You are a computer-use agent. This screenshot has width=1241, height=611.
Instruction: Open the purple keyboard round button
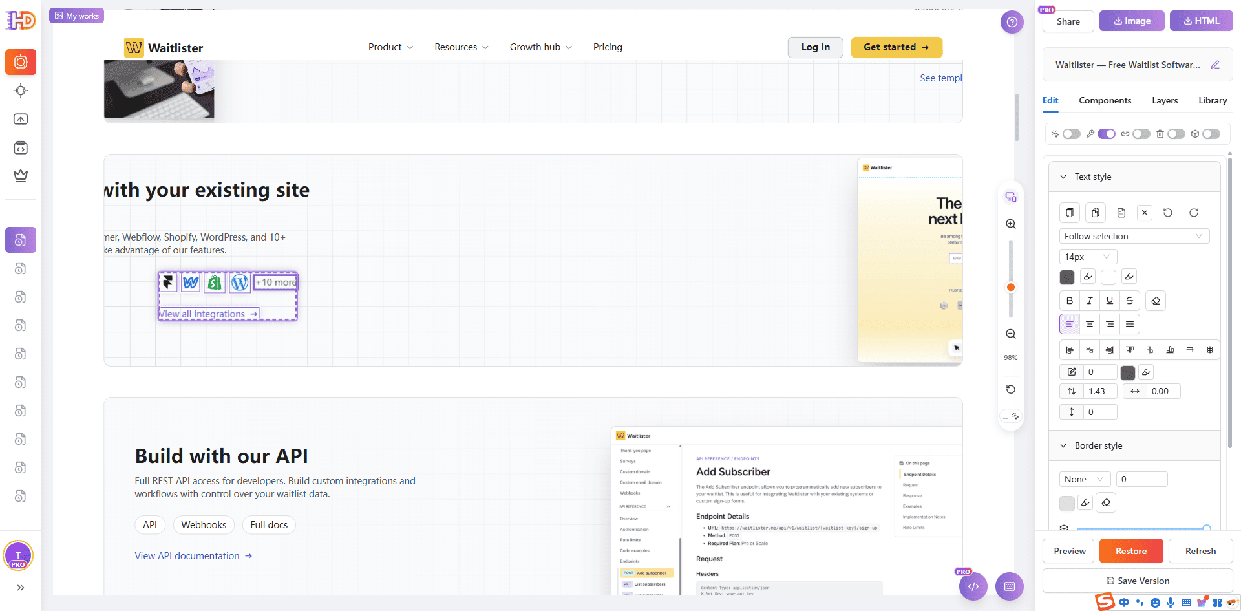click(x=1010, y=586)
